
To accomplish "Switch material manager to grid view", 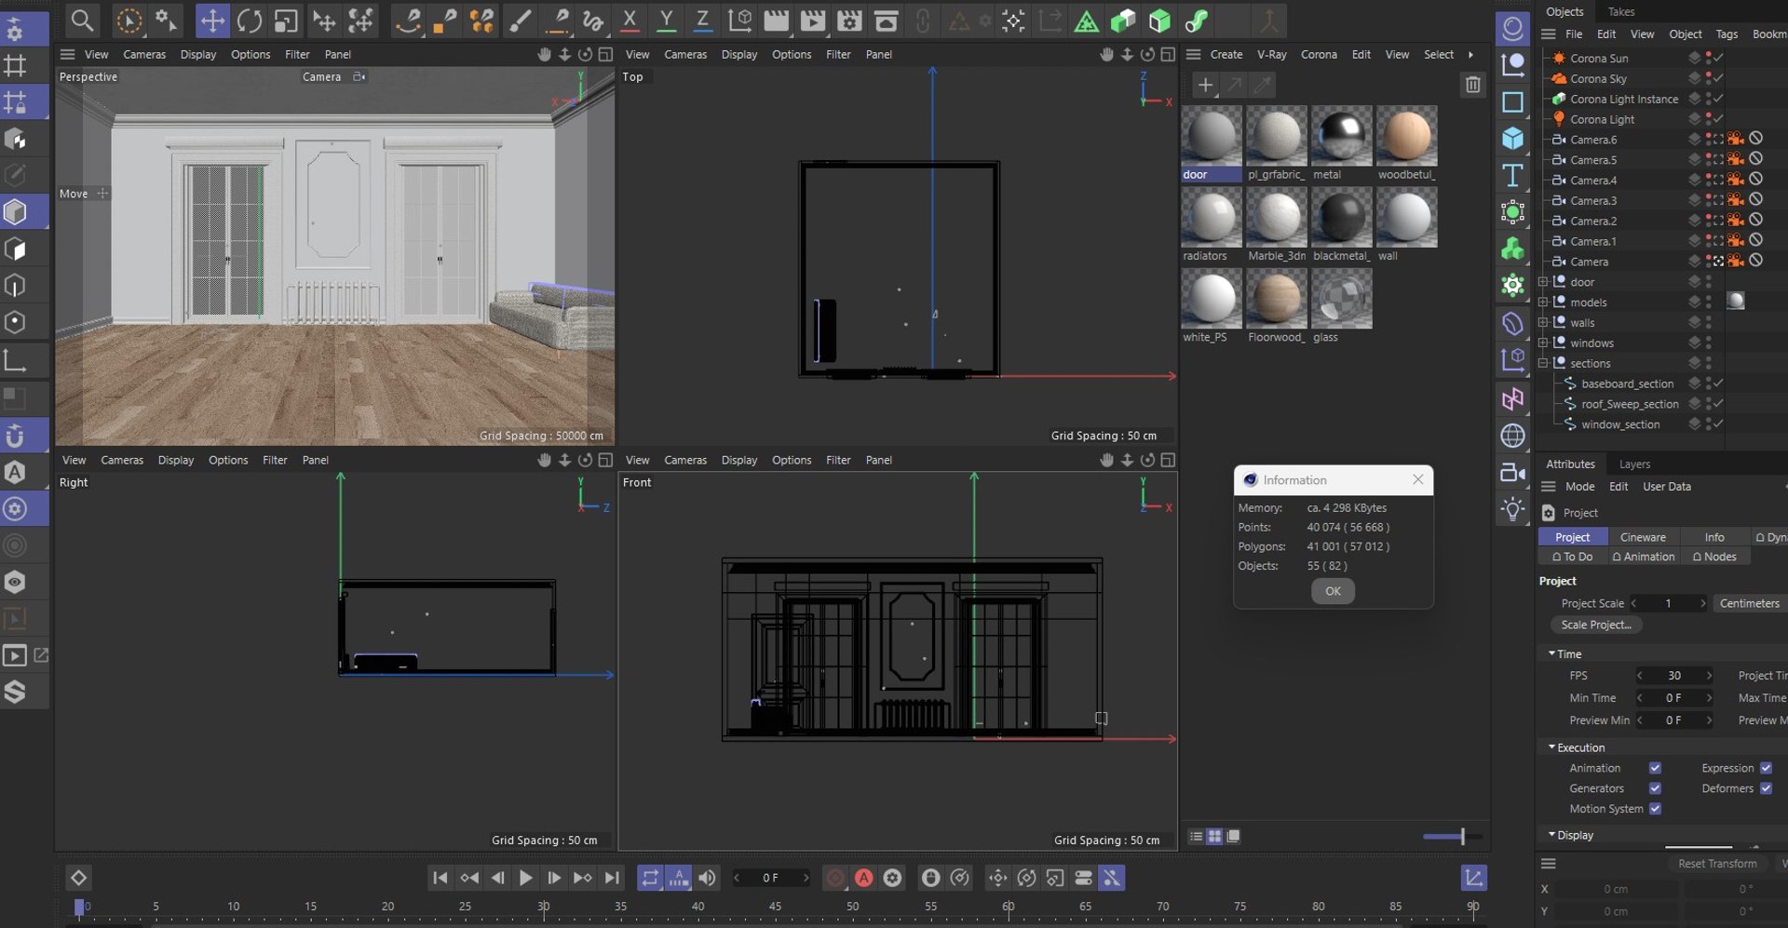I will pos(1214,837).
